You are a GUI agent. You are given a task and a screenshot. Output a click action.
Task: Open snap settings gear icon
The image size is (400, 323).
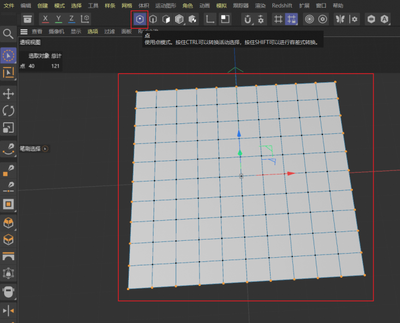tap(261, 19)
